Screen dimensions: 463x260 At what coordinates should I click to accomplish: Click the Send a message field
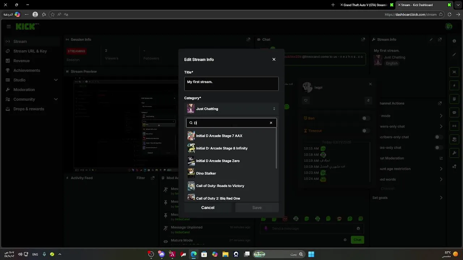pos(313,228)
